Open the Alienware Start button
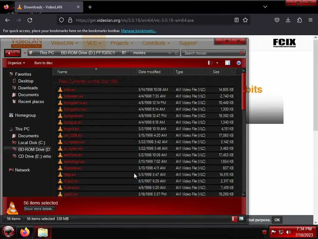The height and width of the screenshot is (239, 318). point(8,232)
